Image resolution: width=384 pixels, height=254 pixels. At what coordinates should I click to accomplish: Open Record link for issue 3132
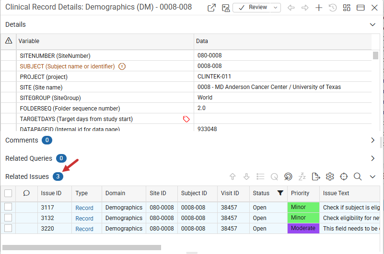[x=84, y=218]
